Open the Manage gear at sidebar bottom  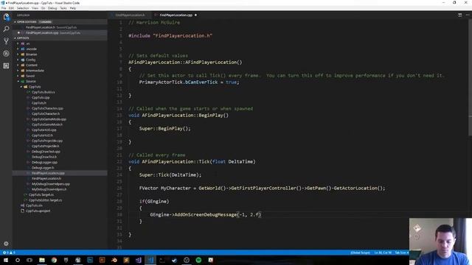pos(6,244)
